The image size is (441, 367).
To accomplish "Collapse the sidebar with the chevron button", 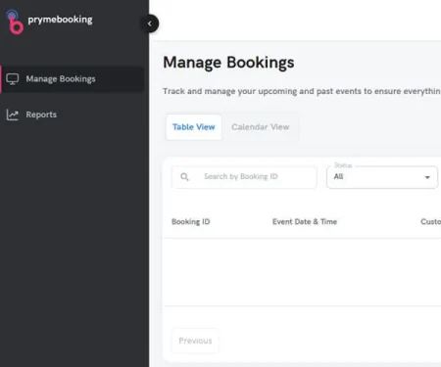I will click(150, 23).
